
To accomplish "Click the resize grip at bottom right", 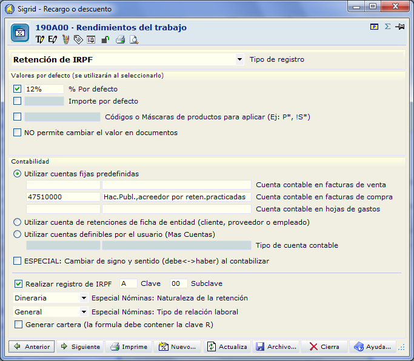I will [x=402, y=347].
